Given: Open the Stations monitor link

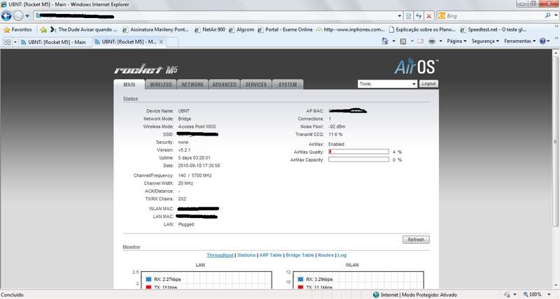Looking at the screenshot, I should pyautogui.click(x=246, y=255).
